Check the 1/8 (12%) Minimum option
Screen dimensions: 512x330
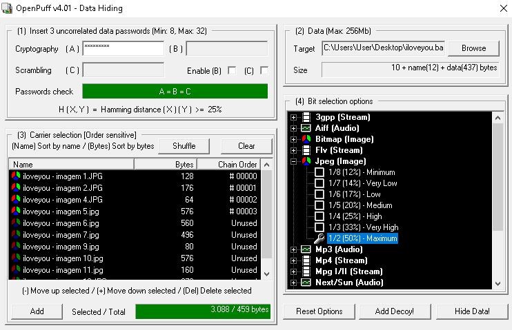point(319,172)
